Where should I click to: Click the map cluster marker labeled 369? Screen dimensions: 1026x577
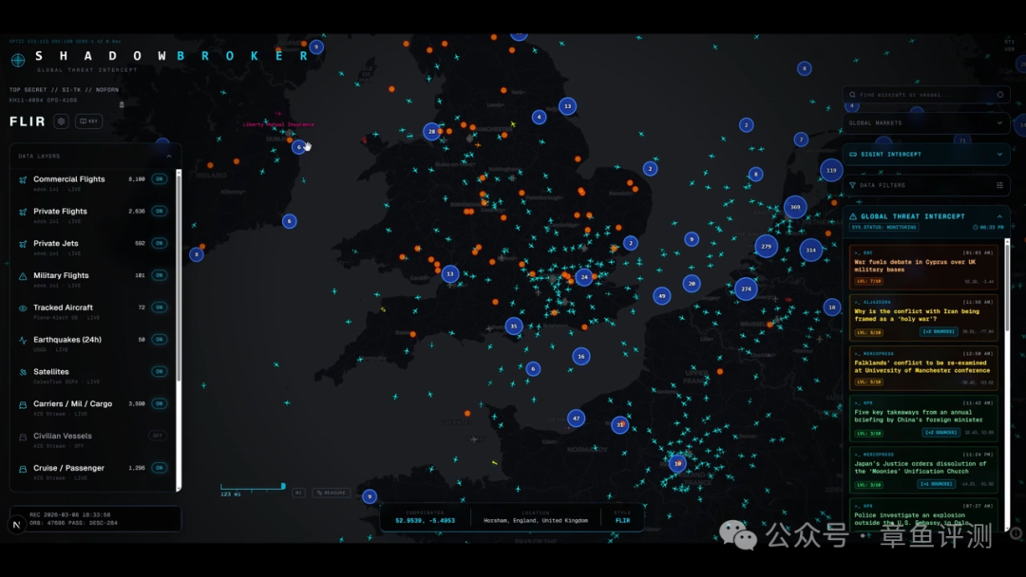tap(795, 207)
